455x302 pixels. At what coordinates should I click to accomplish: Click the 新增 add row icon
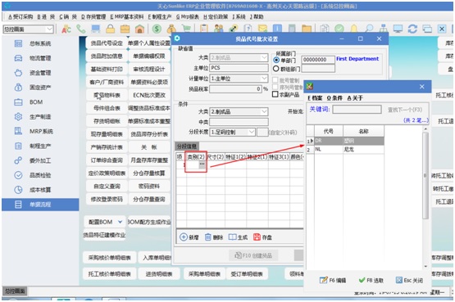coord(184,237)
